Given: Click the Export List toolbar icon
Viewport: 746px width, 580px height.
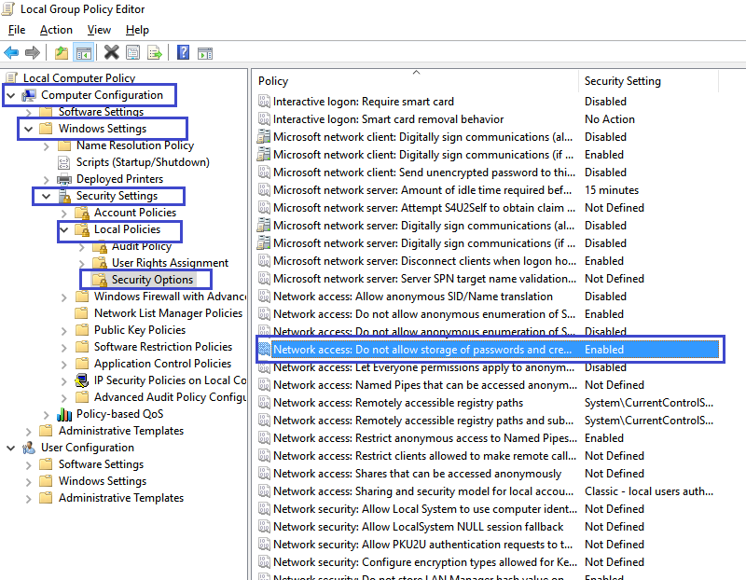Looking at the screenshot, I should click(154, 52).
